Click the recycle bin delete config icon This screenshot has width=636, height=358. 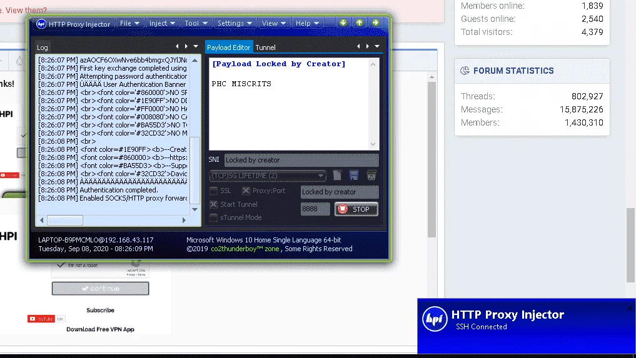click(x=371, y=175)
